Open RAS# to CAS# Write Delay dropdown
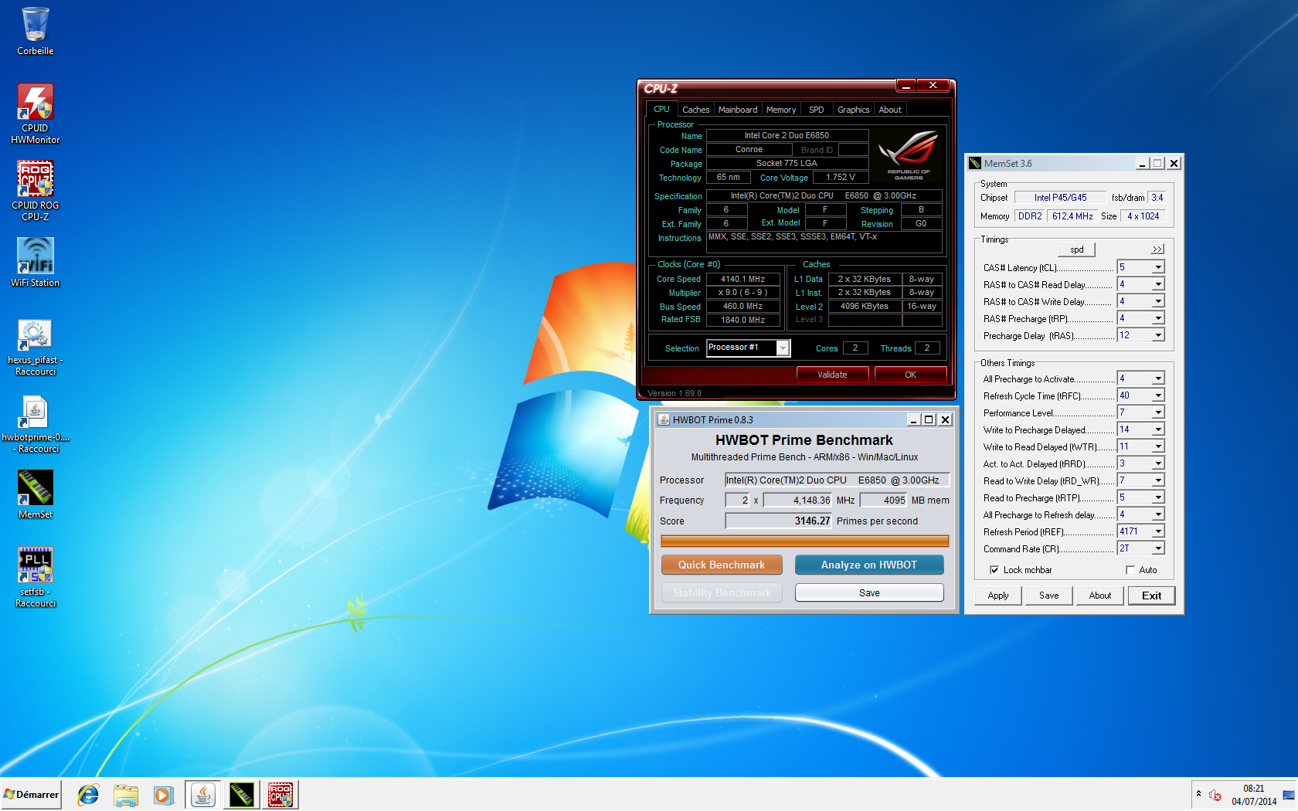Image resolution: width=1298 pixels, height=811 pixels. (x=1158, y=301)
